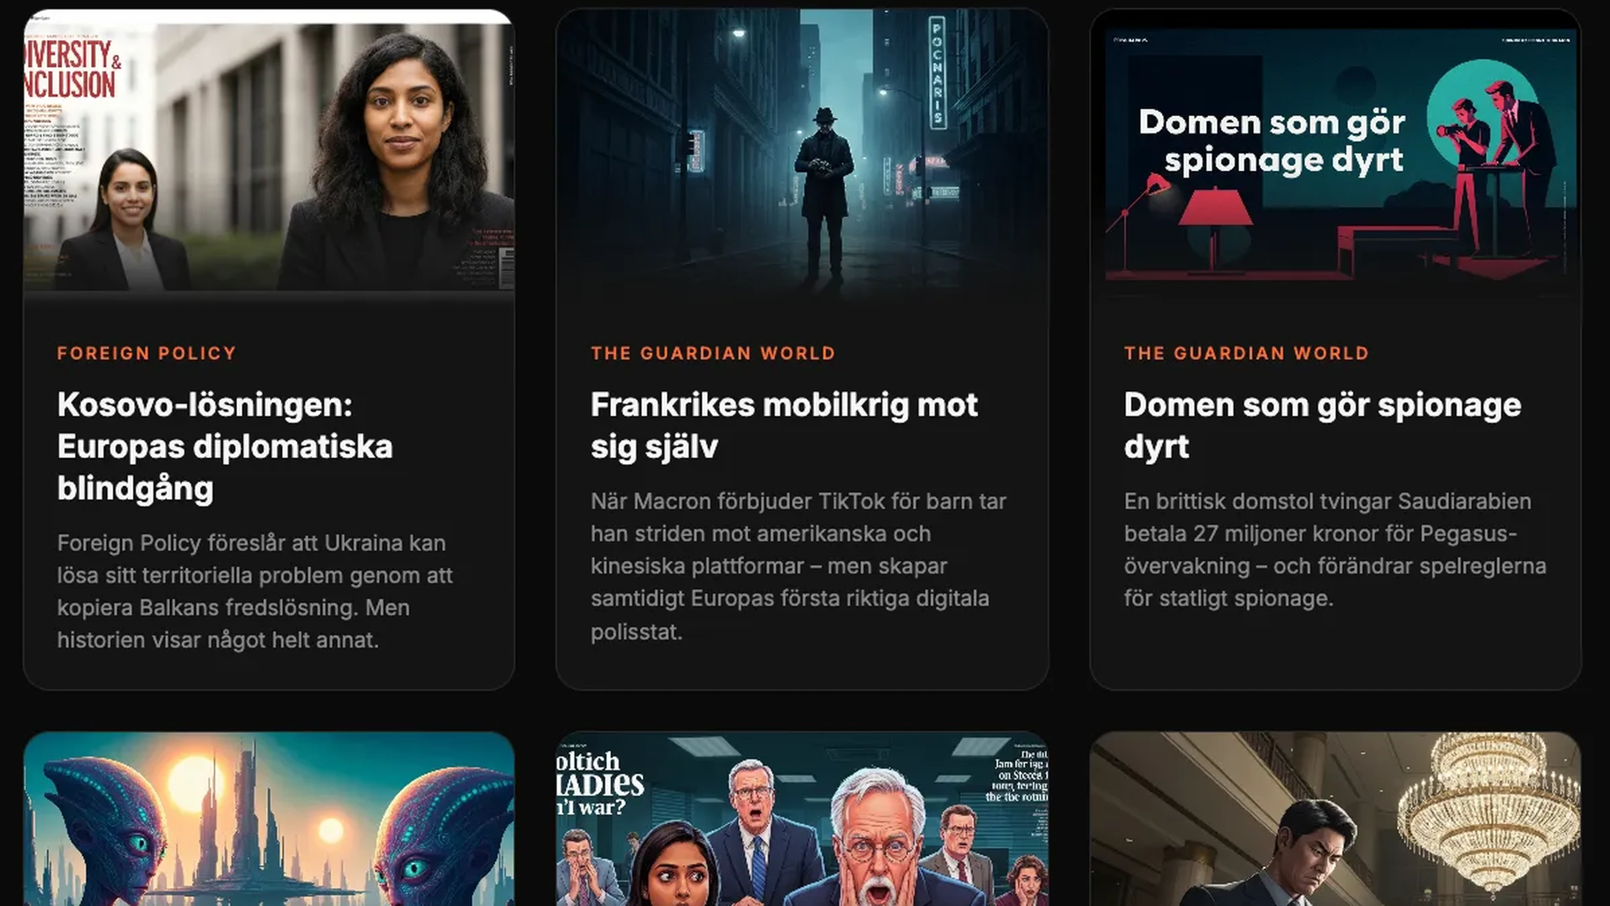The height and width of the screenshot is (906, 1610).
Task: Open the blue aliens cityscape thumbnail
Action: [x=269, y=819]
